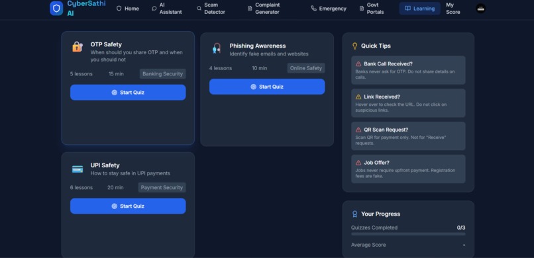Start the OTP Safety quiz
The width and height of the screenshot is (534, 258).
(128, 93)
